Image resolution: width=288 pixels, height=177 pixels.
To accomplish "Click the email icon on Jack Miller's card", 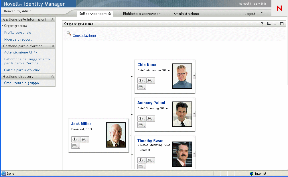I will click(76, 146).
